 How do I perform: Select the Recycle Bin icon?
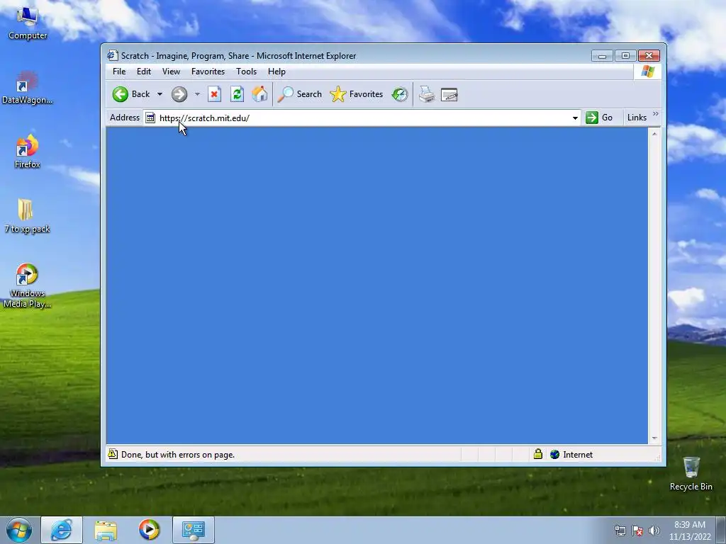(x=691, y=474)
